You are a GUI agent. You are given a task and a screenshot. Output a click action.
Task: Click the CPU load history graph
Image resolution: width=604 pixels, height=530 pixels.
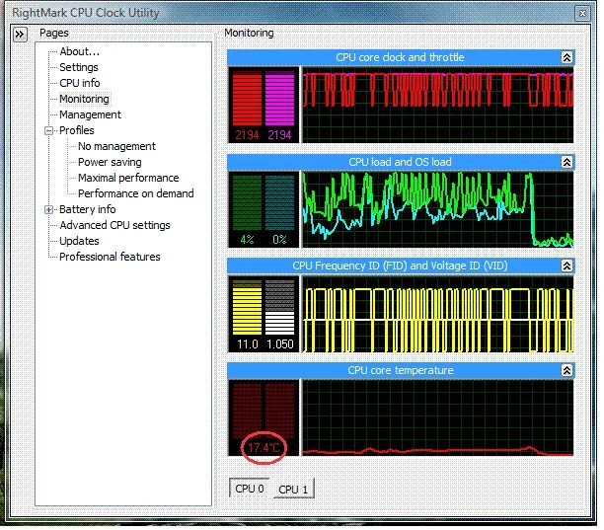438,209
